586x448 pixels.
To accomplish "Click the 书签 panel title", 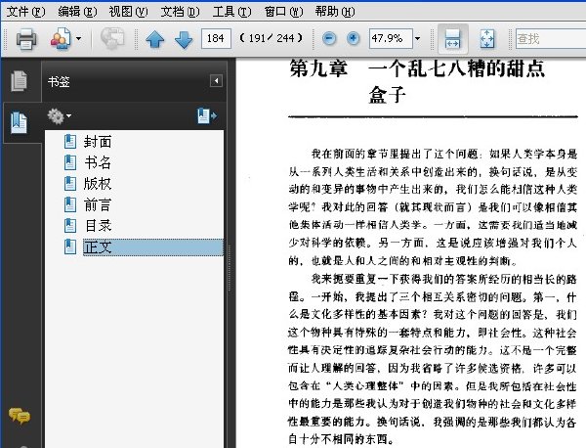I will pyautogui.click(x=59, y=81).
